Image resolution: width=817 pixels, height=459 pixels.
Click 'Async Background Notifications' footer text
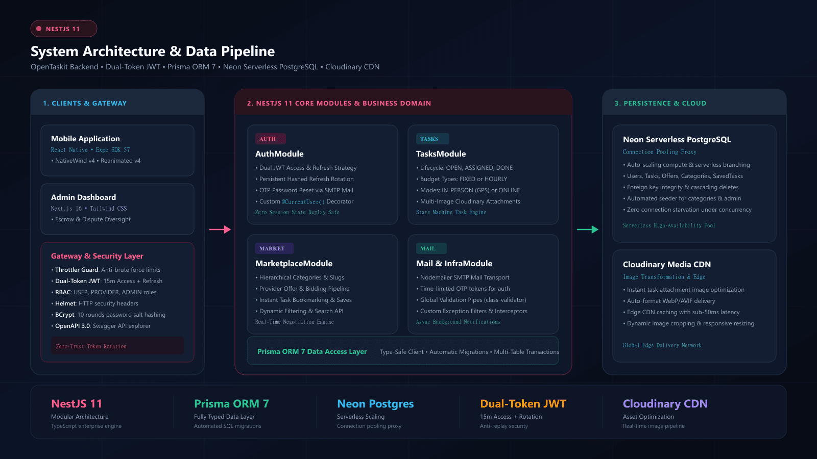click(458, 322)
